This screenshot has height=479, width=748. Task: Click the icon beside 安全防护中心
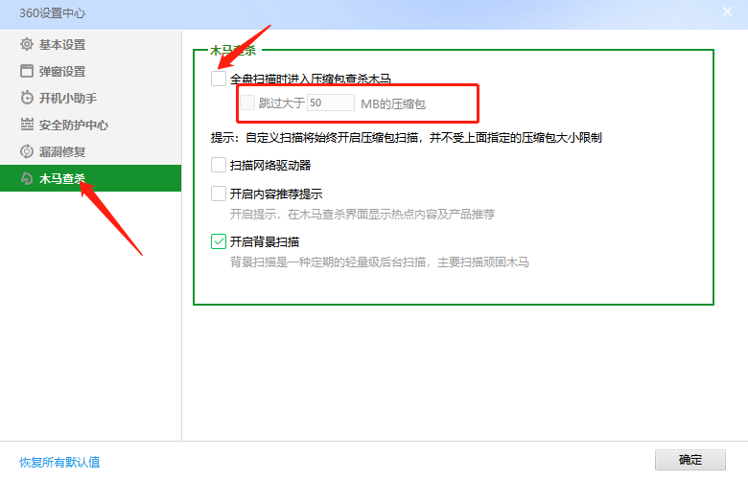pos(27,125)
